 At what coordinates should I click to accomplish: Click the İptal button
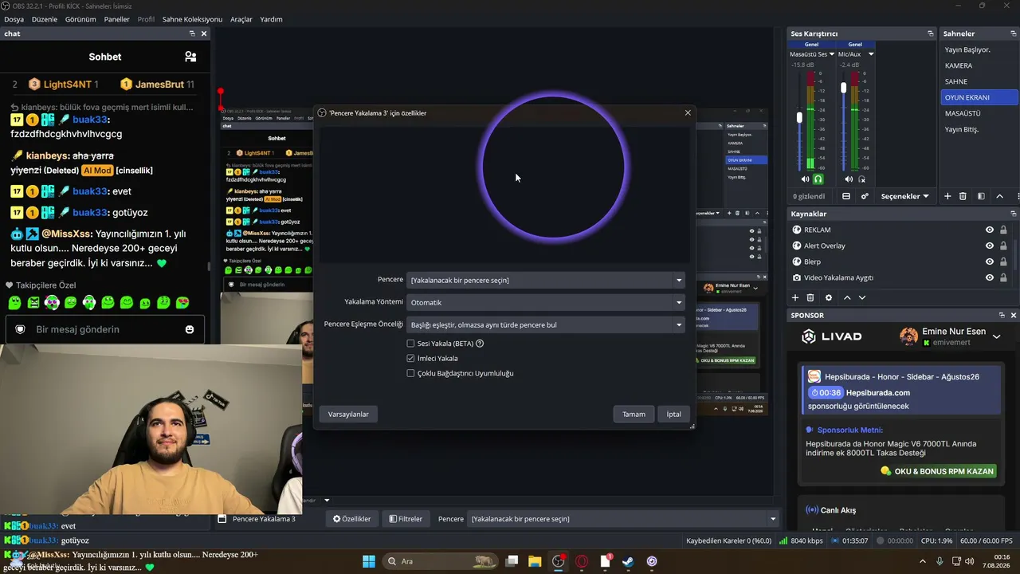674,414
